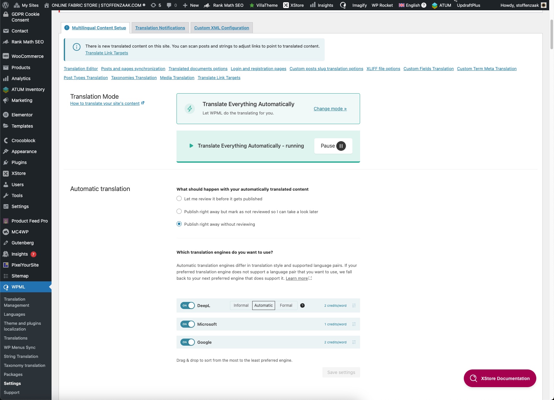Image resolution: width=554 pixels, height=400 pixels.
Task: Switch to Translation Notifications tab
Action: (160, 28)
